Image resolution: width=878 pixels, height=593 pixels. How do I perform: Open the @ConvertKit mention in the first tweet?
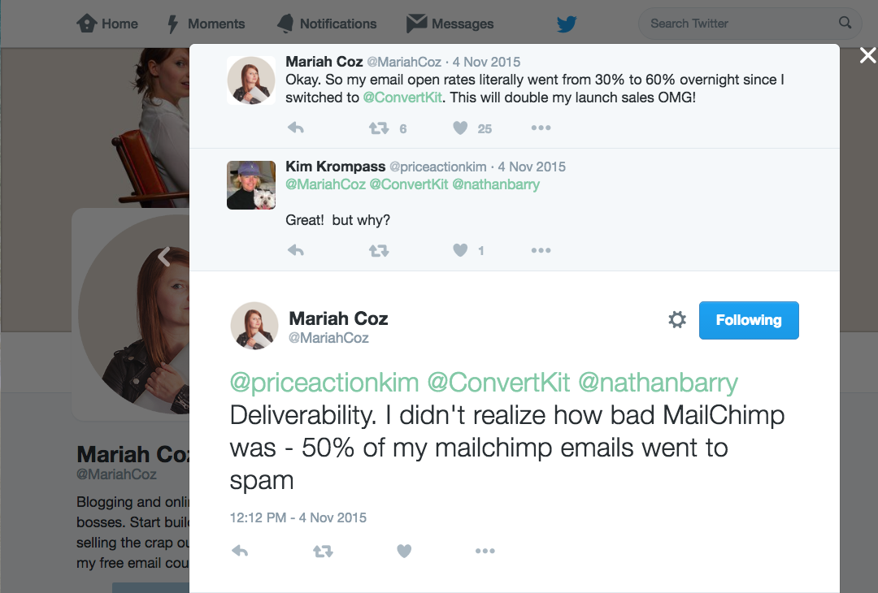[402, 97]
